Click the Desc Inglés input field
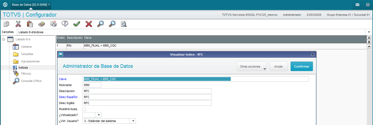The image size is (373, 125). 147,103
